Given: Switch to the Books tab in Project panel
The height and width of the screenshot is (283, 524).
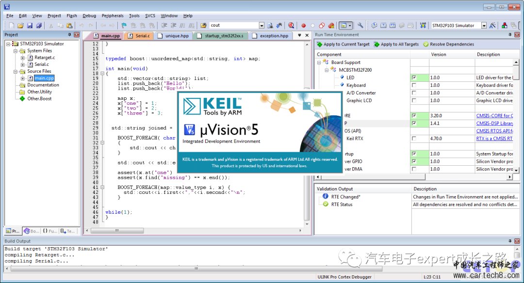Looking at the screenshot, I should click(32, 231).
